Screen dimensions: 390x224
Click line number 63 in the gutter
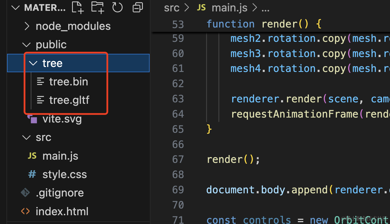click(x=178, y=99)
